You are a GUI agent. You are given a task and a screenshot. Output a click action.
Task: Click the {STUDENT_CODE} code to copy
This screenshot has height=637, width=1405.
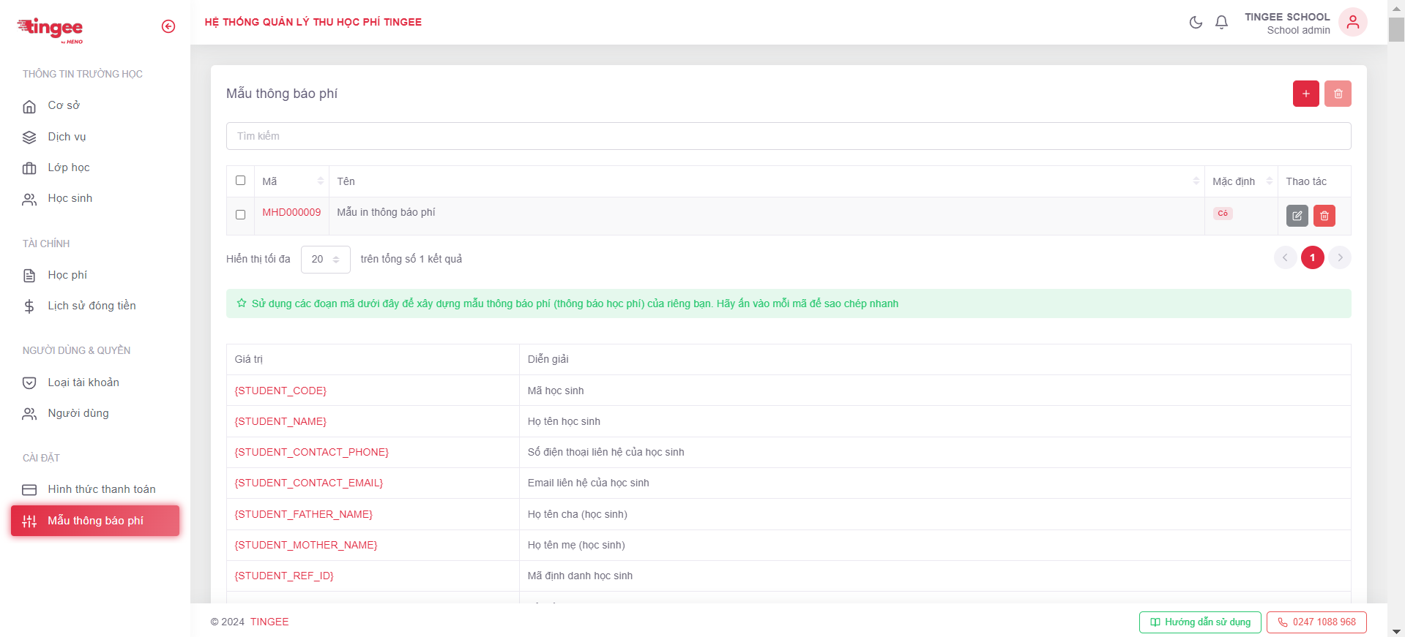pos(280,391)
